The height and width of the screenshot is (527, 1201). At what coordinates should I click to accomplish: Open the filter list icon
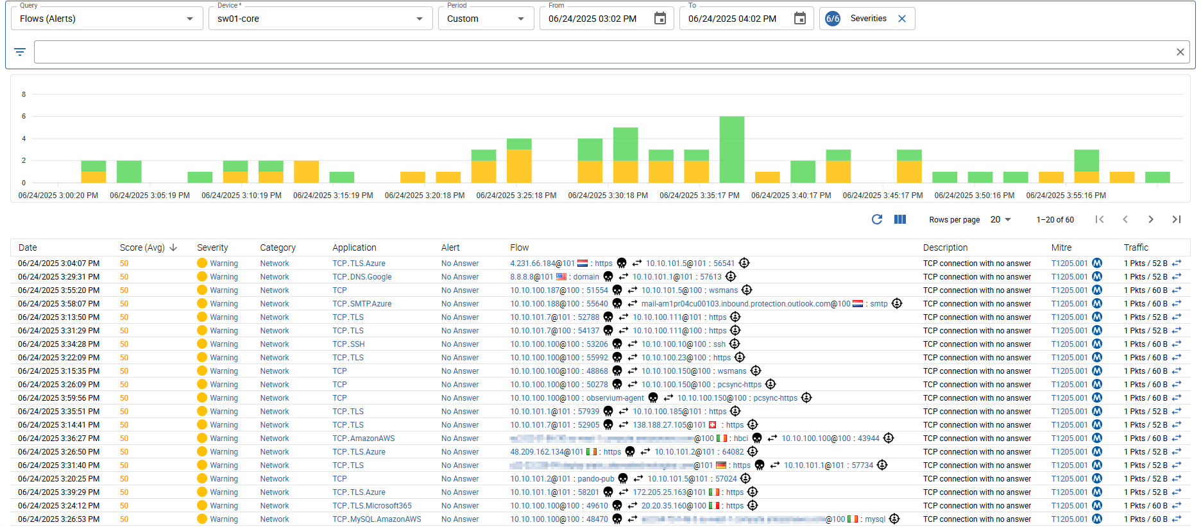pos(20,52)
